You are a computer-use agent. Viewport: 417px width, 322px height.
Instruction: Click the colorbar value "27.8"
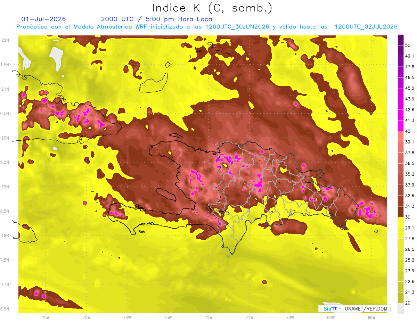[x=410, y=238]
